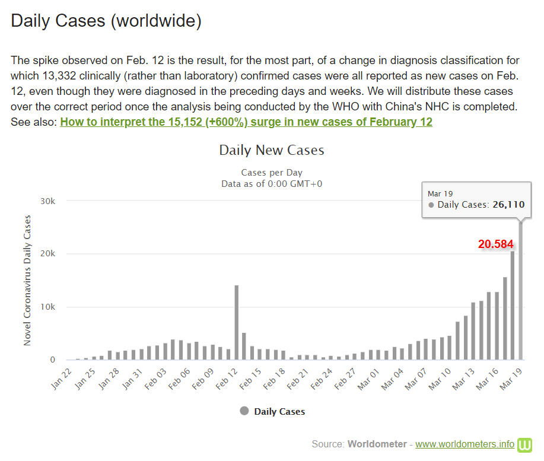544x461 pixels.
Task: Click the bullet dot inside the Mar 19 tooltip
Action: (x=431, y=205)
